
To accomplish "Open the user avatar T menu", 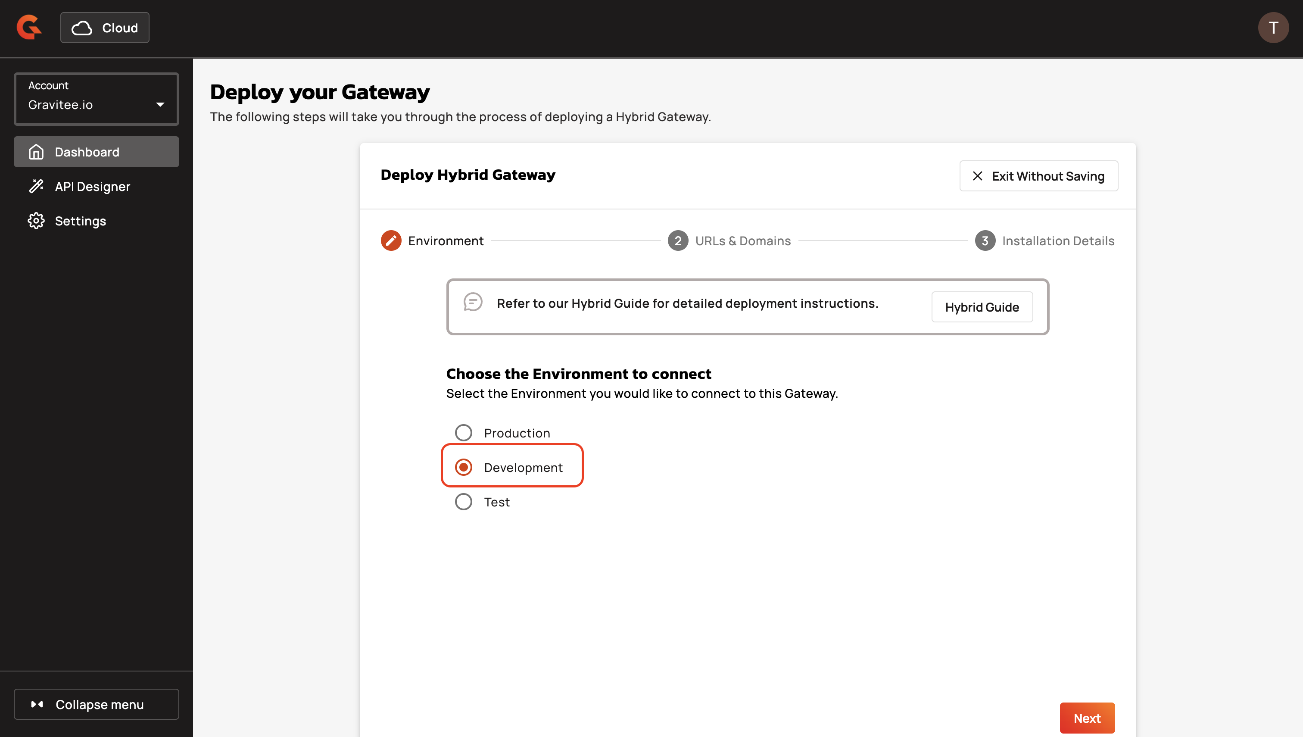I will [1273, 28].
